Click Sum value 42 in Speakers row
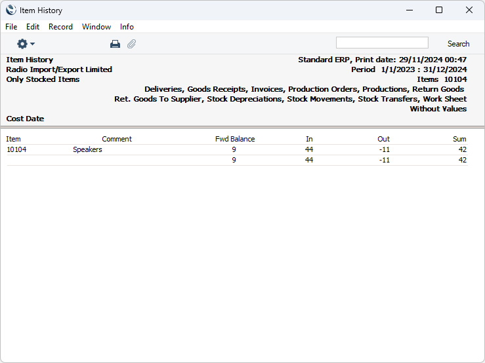This screenshot has height=363, width=485. coord(462,149)
